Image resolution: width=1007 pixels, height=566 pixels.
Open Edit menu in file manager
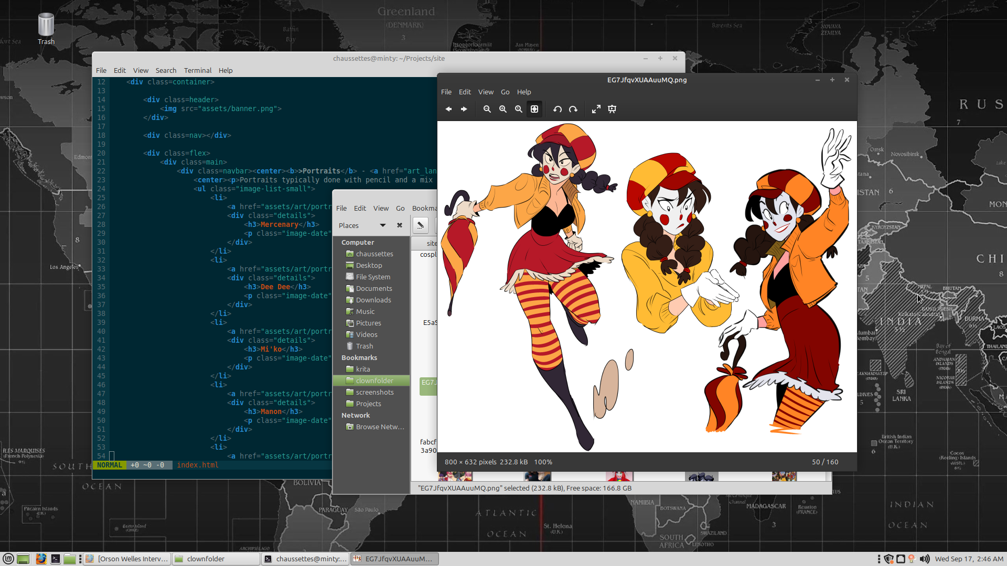point(360,208)
